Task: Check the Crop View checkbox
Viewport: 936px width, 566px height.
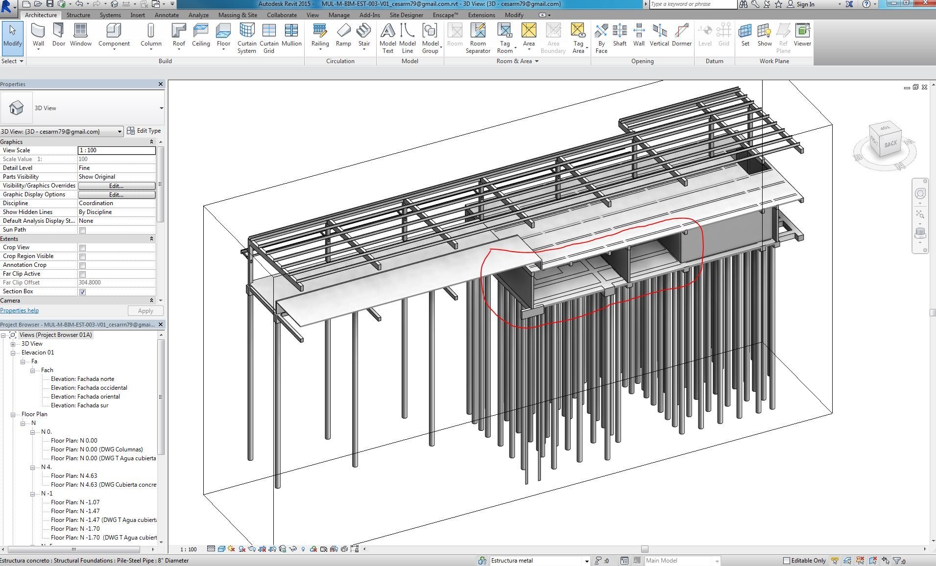Action: (82, 248)
